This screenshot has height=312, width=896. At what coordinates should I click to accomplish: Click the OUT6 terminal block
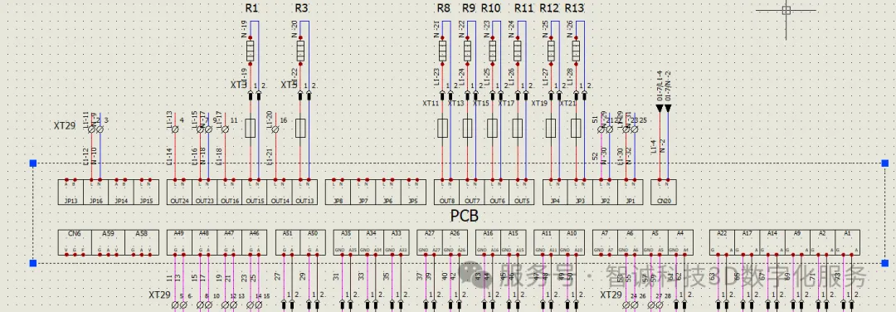(x=497, y=193)
